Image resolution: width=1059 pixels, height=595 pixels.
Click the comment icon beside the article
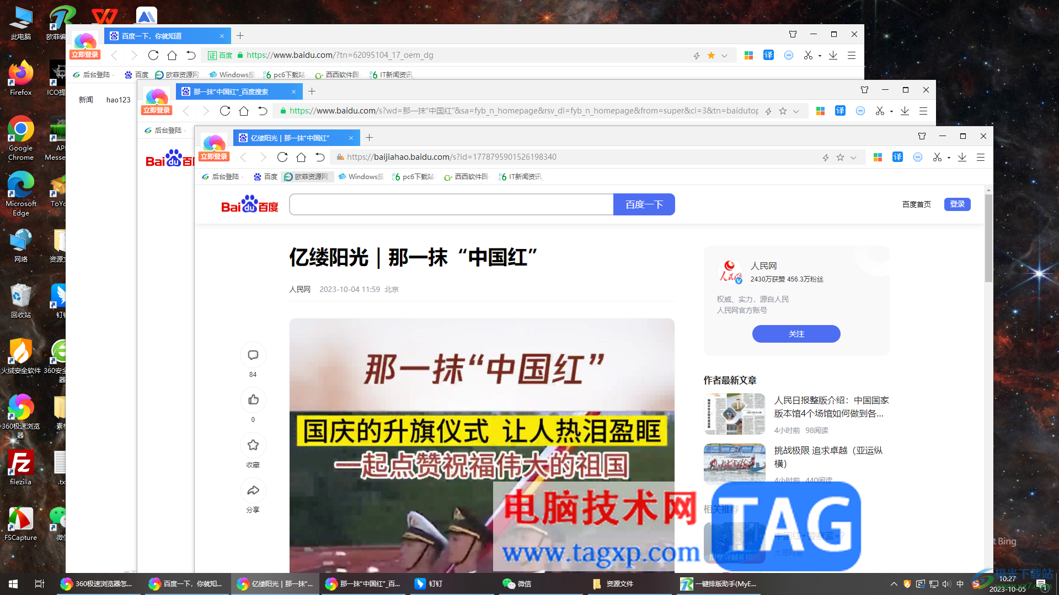click(x=253, y=355)
